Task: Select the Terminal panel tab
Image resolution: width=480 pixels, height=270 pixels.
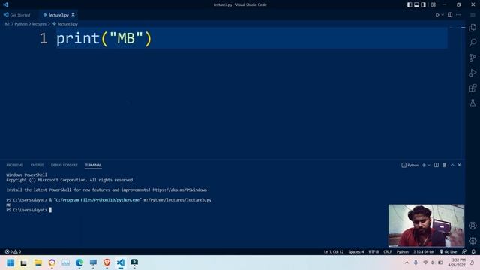Action: click(x=93, y=165)
